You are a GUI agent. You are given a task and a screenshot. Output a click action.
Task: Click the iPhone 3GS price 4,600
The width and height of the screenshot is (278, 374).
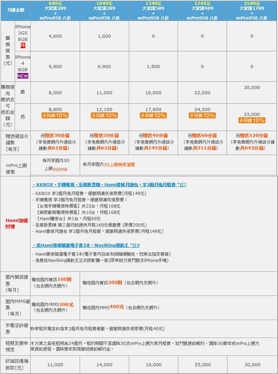click(55, 36)
